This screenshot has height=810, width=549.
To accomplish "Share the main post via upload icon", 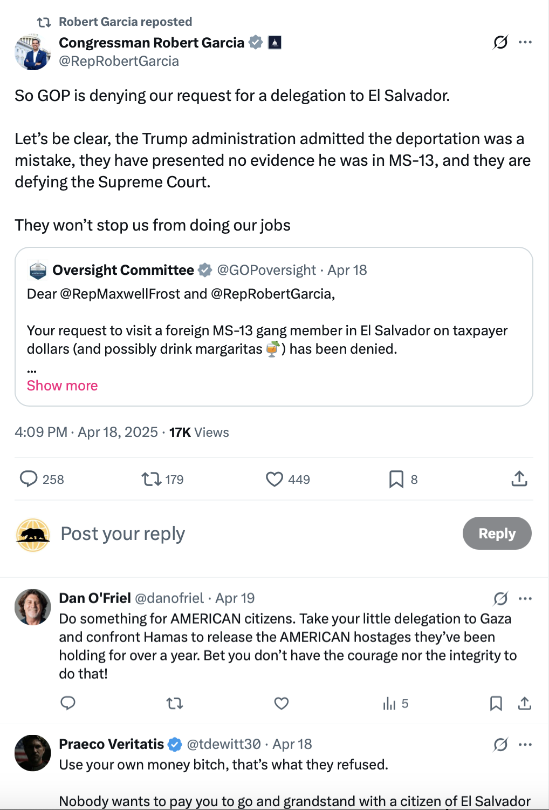I will (x=519, y=479).
